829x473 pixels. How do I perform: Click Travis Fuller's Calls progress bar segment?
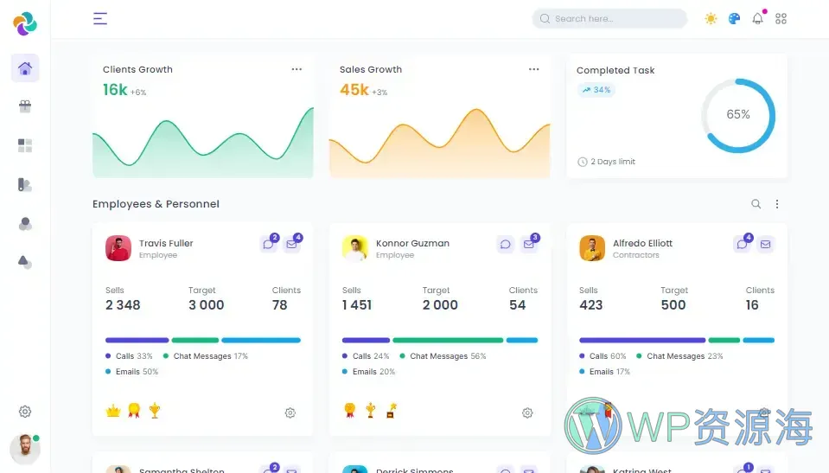[137, 340]
